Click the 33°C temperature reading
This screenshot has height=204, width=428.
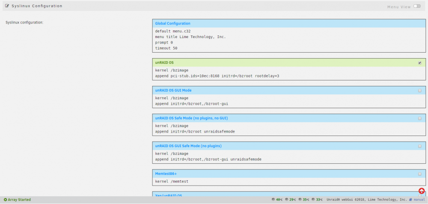319,200
